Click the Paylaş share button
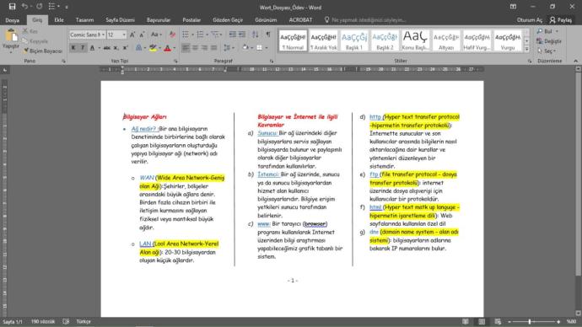Image resolution: width=582 pixels, height=327 pixels. pos(560,20)
